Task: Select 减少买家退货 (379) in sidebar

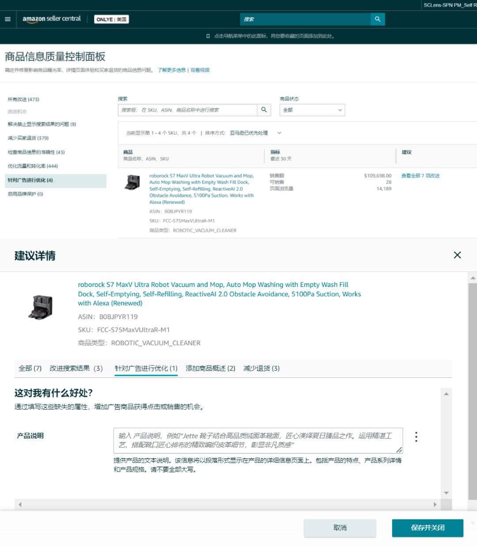Action: click(x=28, y=138)
